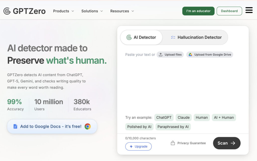The height and width of the screenshot is (161, 257).
Task: Click the lightning bolt Upgrade icon
Action: (x=131, y=146)
